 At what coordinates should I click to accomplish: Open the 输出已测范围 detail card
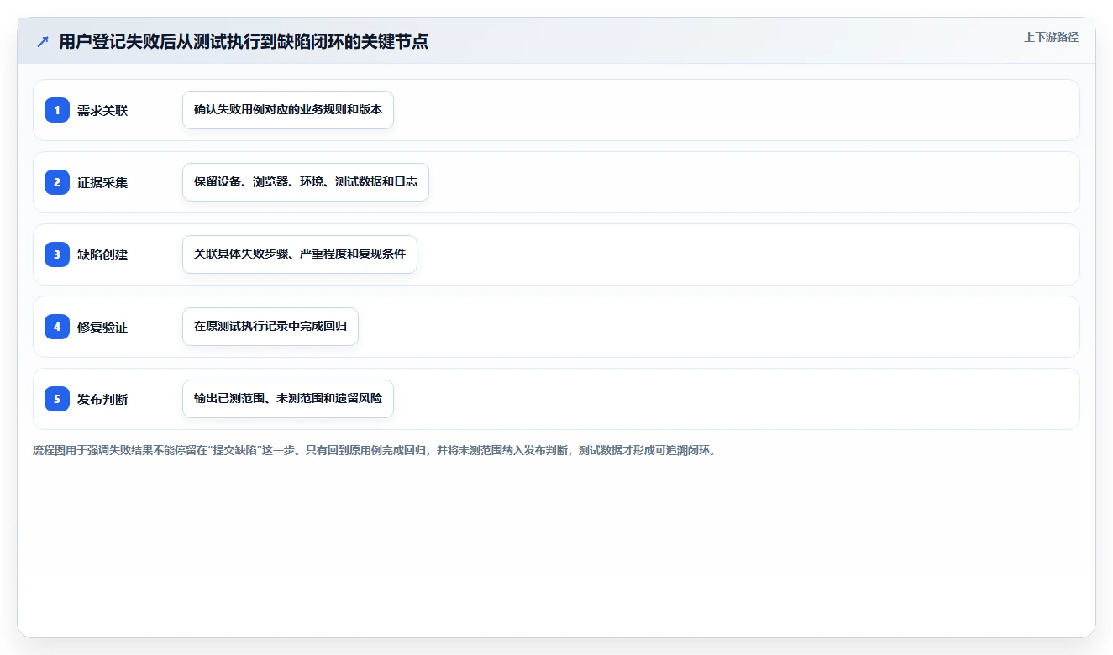[288, 399]
